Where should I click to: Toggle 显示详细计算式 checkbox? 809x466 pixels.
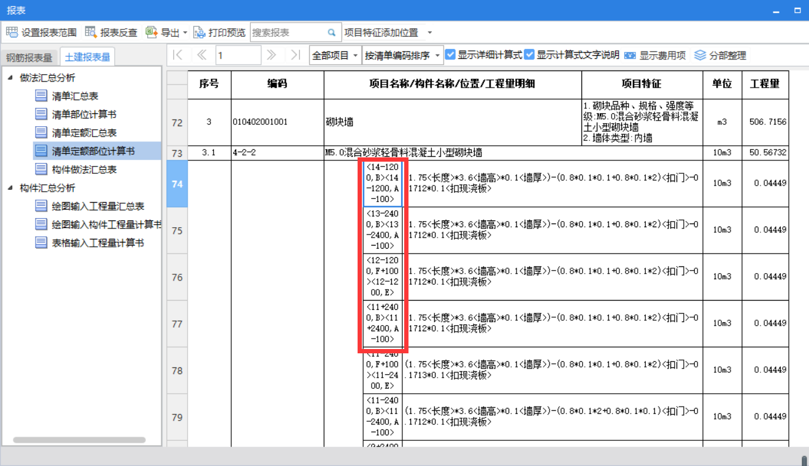coord(451,54)
